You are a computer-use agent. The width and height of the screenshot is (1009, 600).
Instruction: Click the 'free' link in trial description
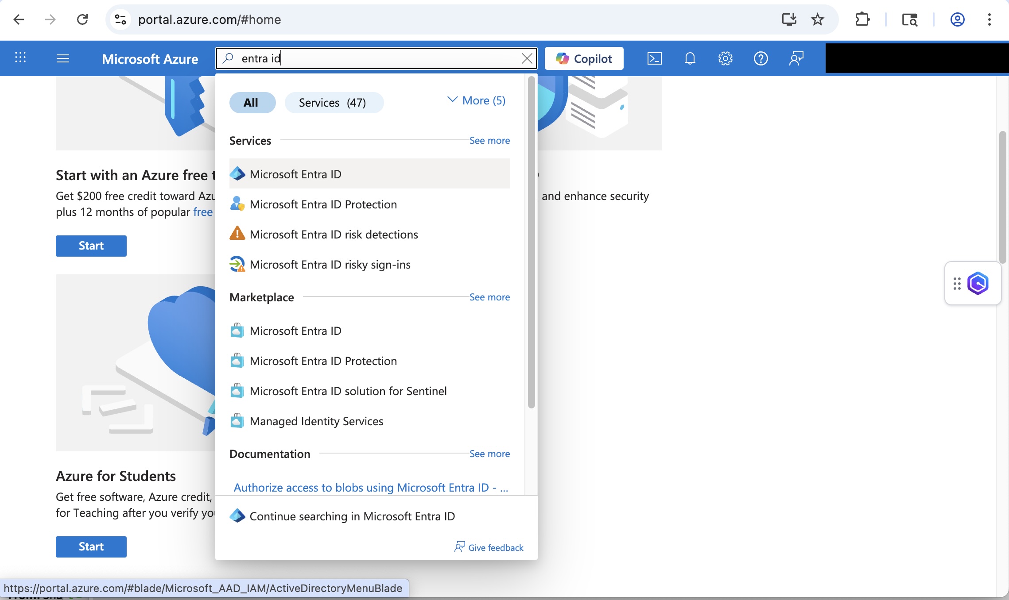(x=203, y=212)
